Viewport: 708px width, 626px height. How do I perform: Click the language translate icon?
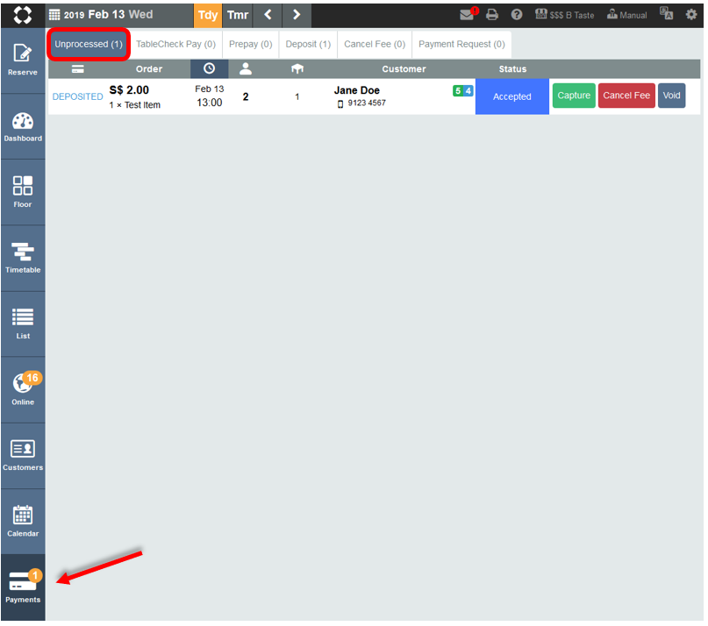point(666,13)
